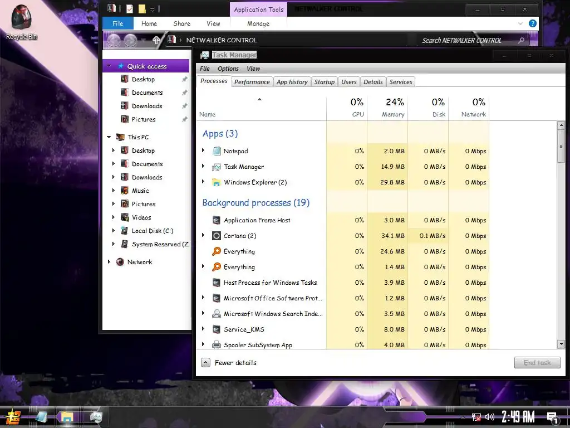Image resolution: width=570 pixels, height=428 pixels.
Task: Switch to the Performance tab
Action: coord(252,82)
